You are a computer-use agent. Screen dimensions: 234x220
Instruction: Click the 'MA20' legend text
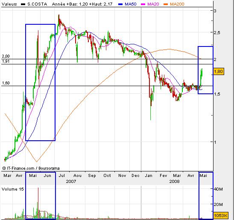[x=153, y=4]
